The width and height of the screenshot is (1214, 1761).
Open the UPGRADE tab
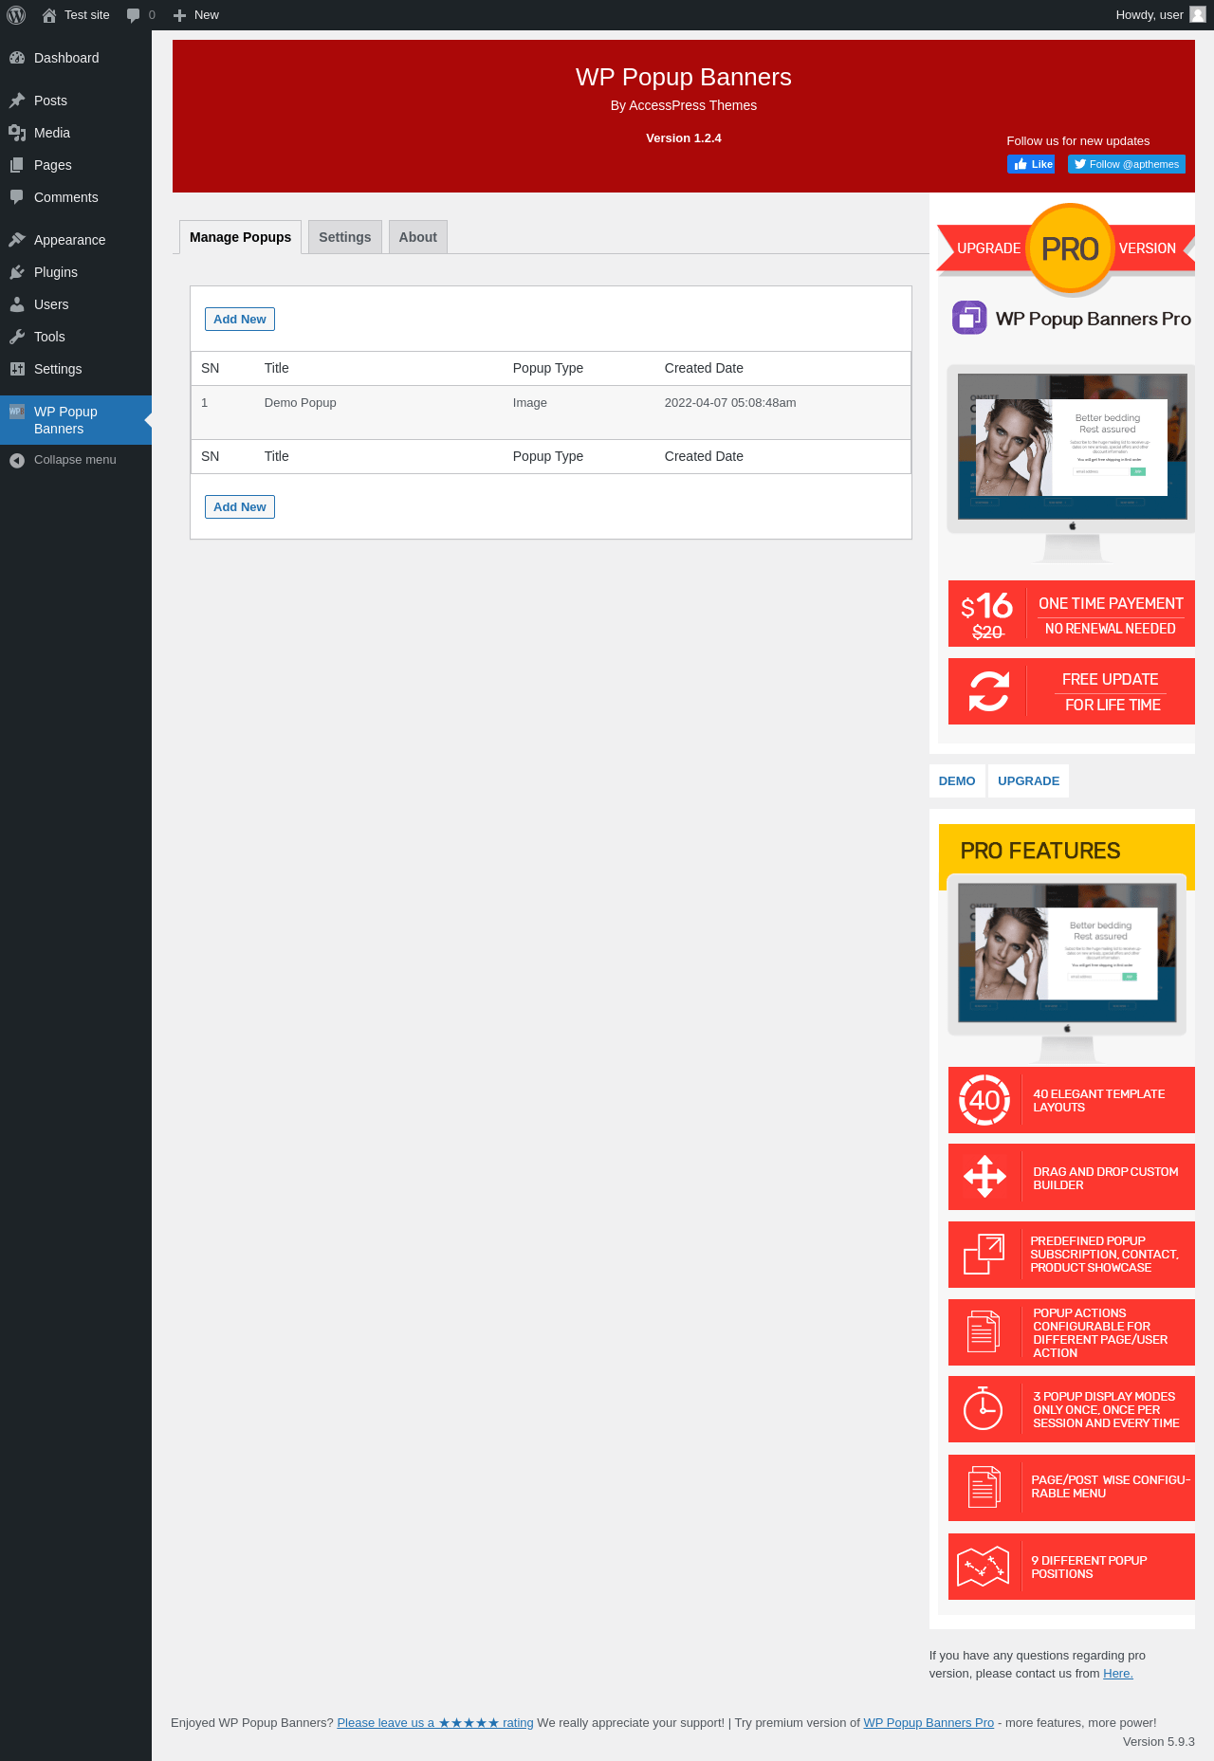click(1028, 781)
